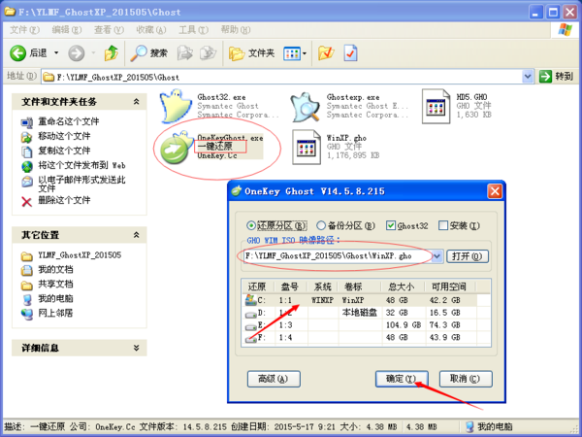Click the Move To toolbar icon

click(185, 53)
